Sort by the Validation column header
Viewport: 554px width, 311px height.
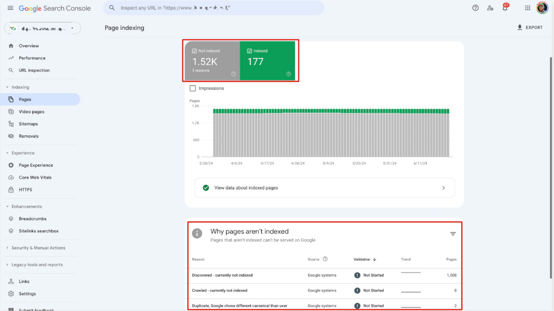(x=364, y=259)
